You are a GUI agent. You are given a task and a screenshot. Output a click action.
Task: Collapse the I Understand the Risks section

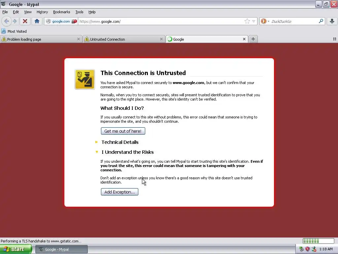127,152
